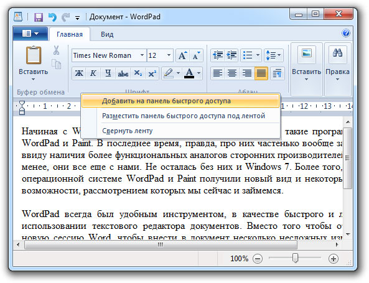Image resolution: width=369 pixels, height=283 pixels.
Task: Increase paragraph indent
Action: [231, 55]
